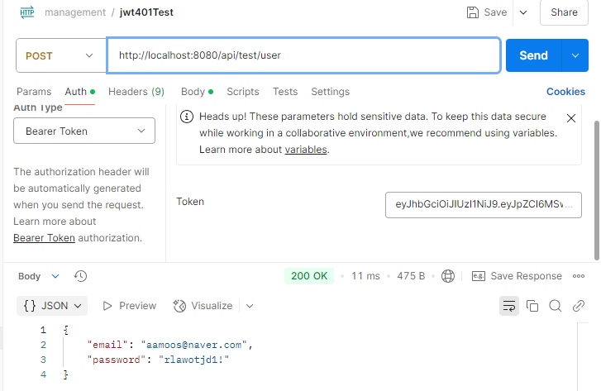
Task: Open the POST method dropdown
Action: [x=61, y=56]
